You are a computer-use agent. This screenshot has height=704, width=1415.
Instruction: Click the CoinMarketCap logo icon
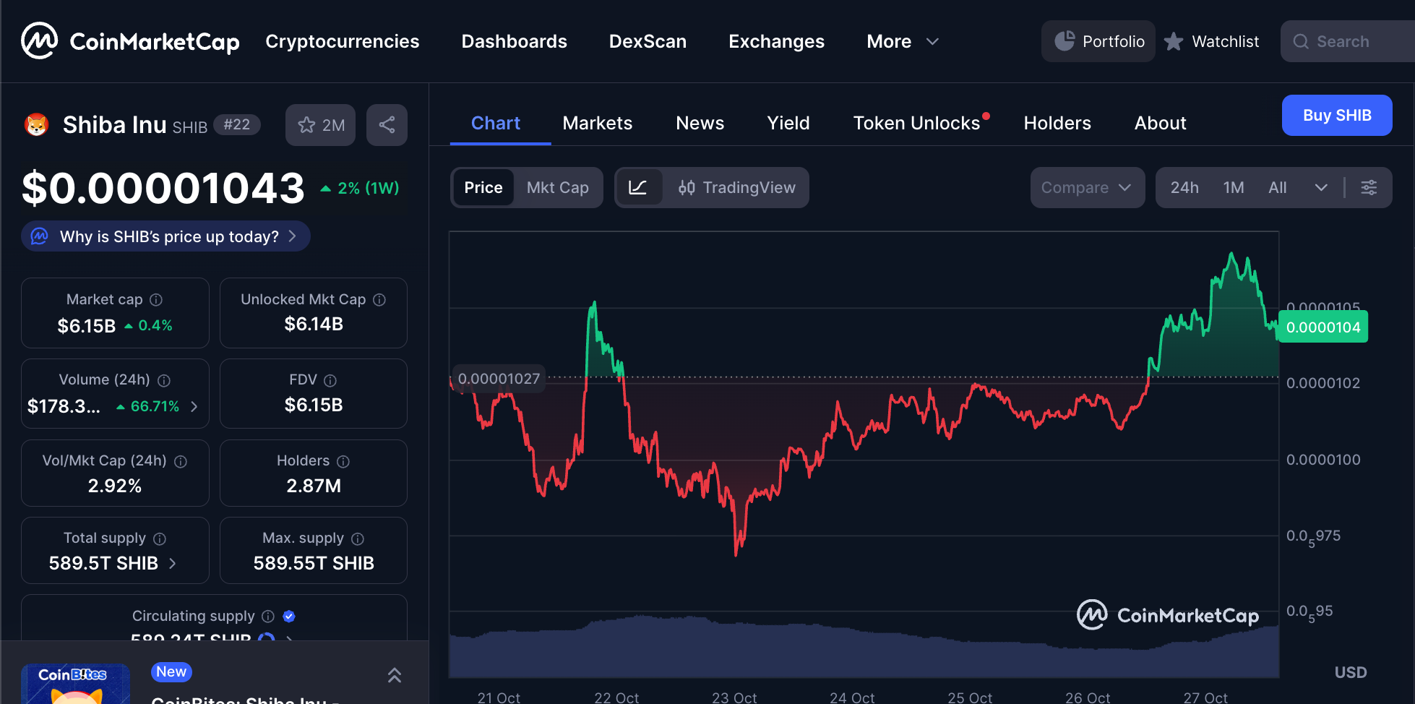click(39, 41)
